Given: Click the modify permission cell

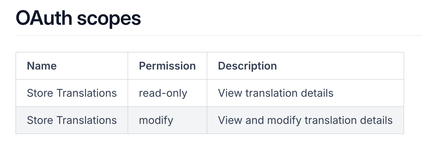Looking at the screenshot, I should click(156, 120).
